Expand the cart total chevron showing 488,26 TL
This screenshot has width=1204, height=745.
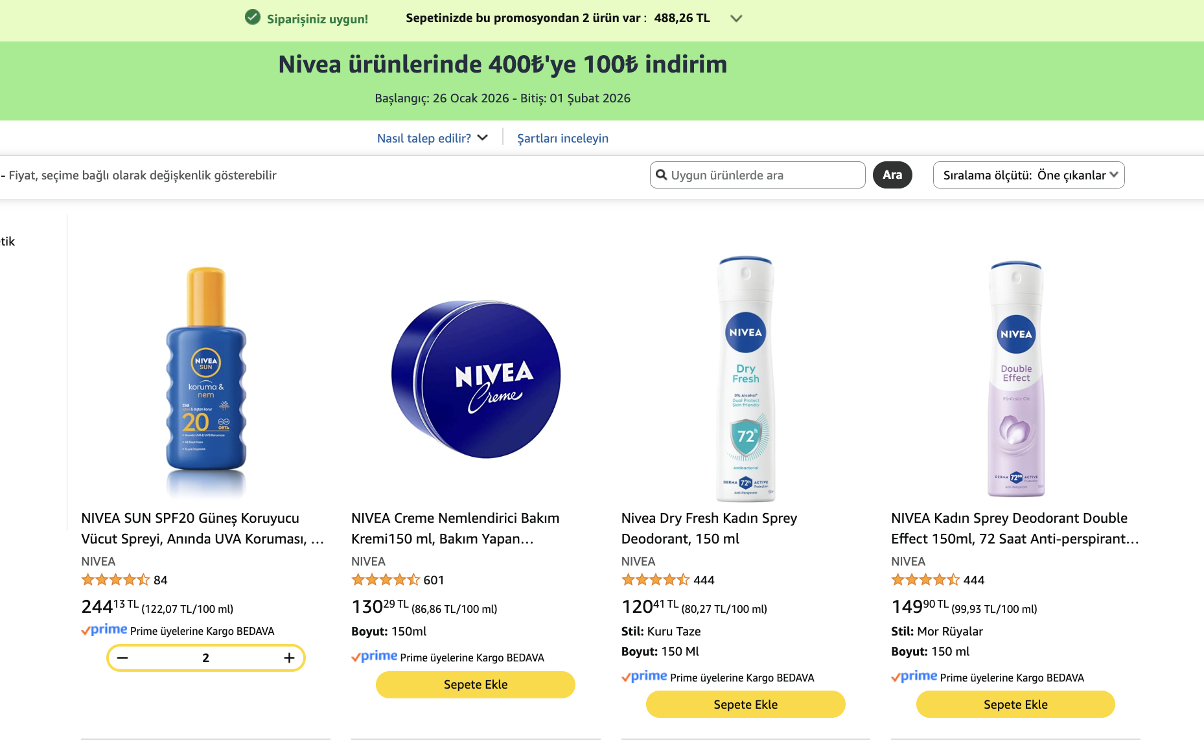[737, 18]
